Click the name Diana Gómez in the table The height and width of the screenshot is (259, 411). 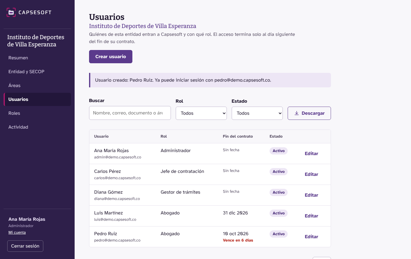(108, 192)
